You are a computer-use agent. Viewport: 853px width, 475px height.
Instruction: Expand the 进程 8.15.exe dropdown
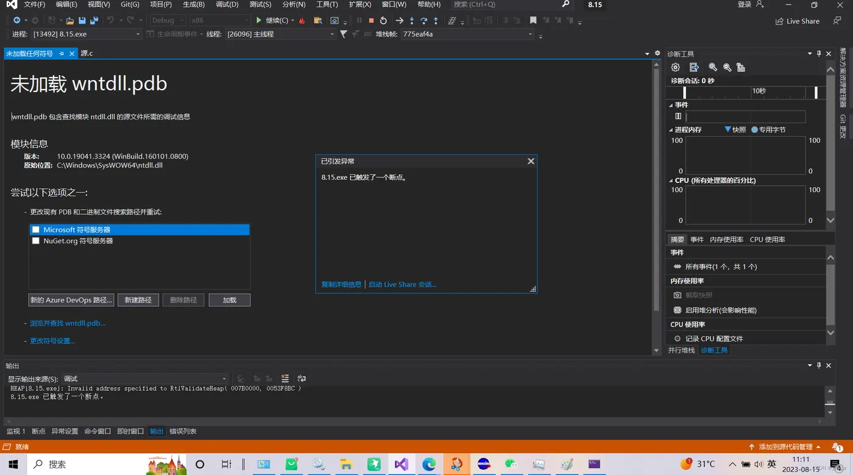coord(138,34)
